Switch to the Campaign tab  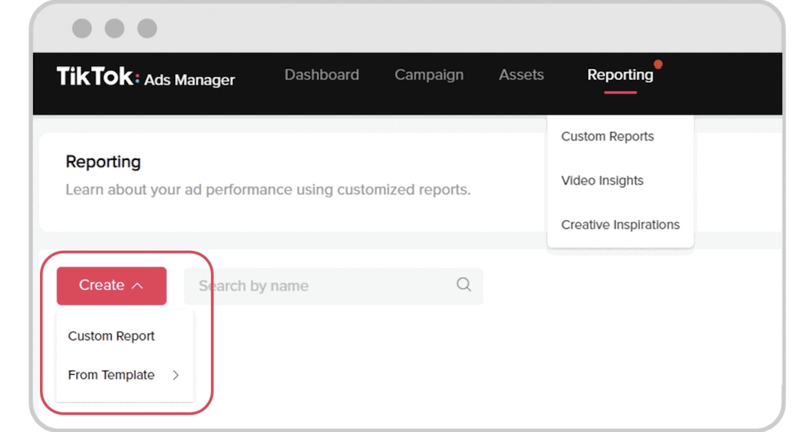tap(429, 74)
